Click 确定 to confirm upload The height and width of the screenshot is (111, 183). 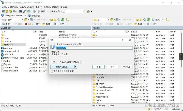[98, 67]
